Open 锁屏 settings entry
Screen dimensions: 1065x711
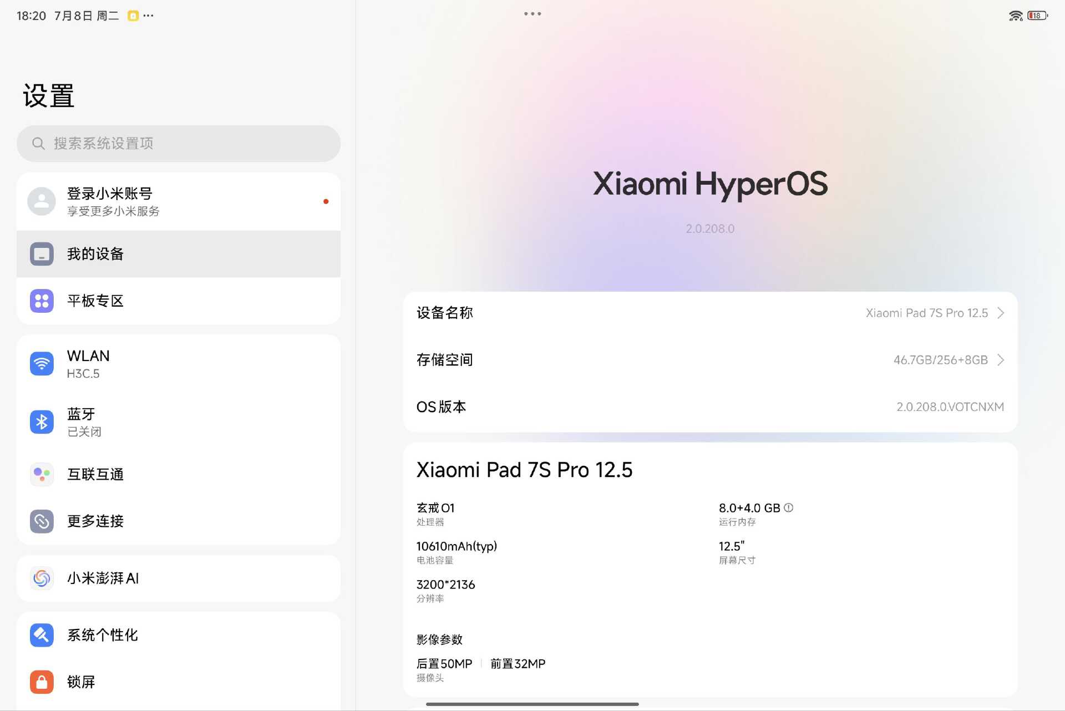pos(179,682)
